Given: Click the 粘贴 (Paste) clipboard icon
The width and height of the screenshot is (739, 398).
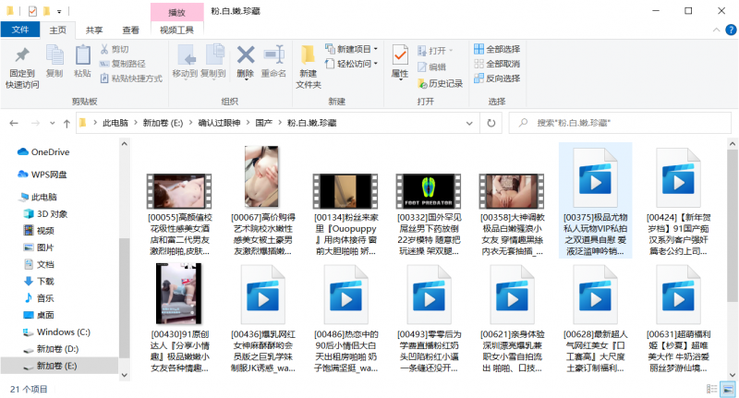Looking at the screenshot, I should tap(82, 57).
